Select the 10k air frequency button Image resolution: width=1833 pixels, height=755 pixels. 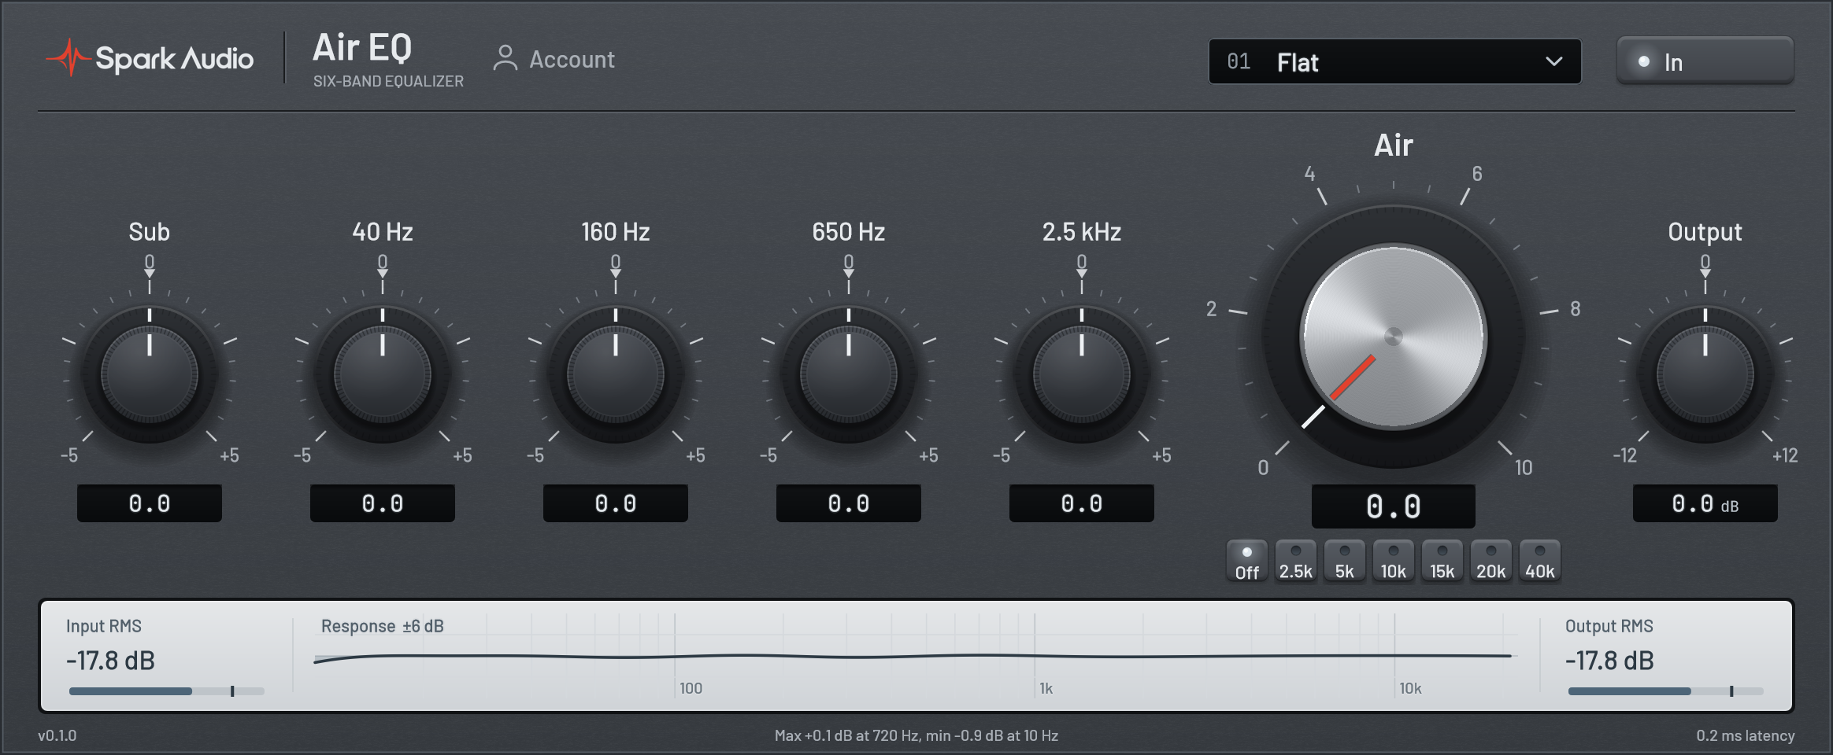coord(1394,562)
